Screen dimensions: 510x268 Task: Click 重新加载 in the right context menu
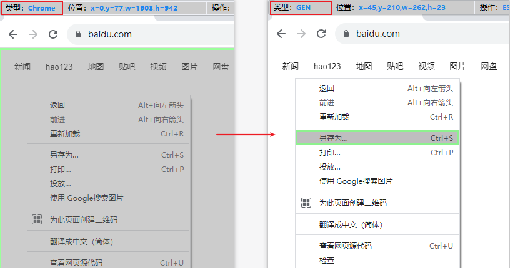[334, 117]
